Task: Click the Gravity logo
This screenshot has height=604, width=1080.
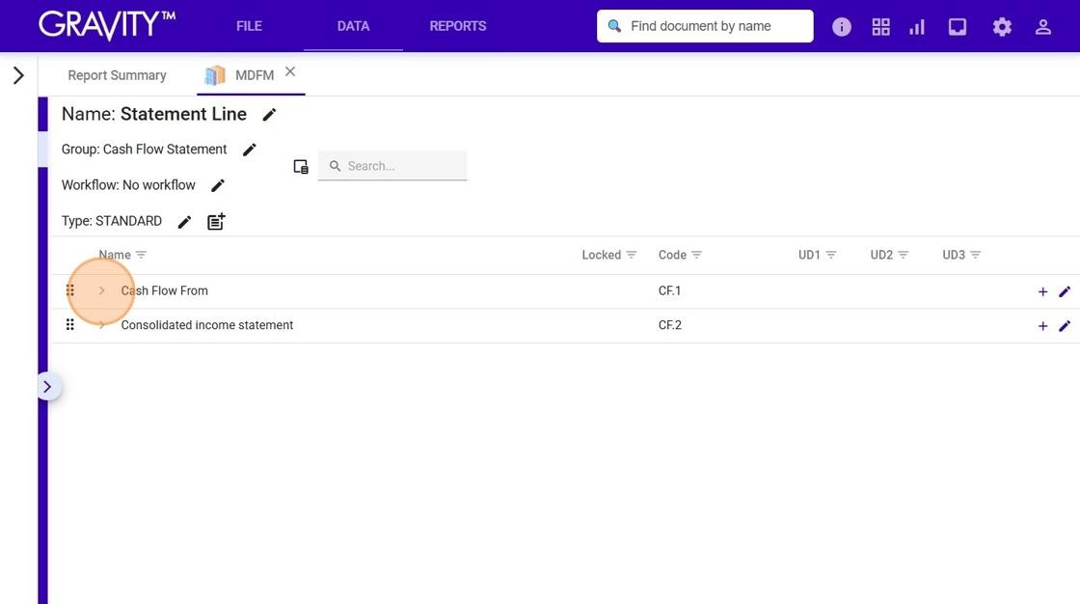Action: coord(107,25)
